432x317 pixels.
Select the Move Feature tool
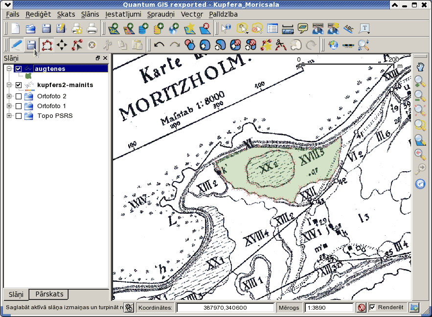pos(62,45)
